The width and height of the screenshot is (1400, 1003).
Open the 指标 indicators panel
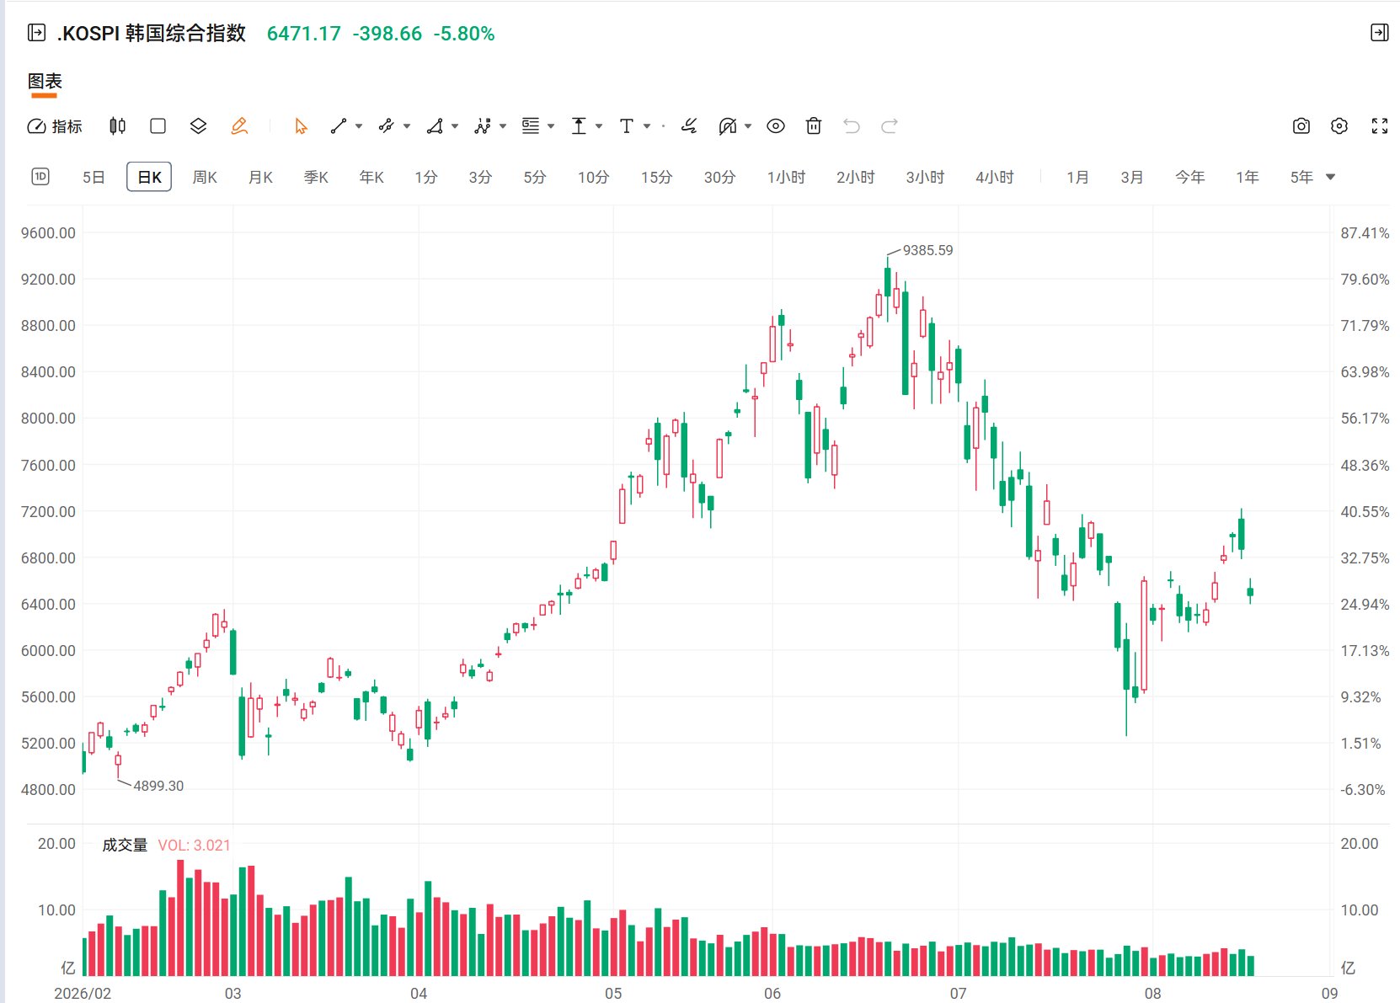click(55, 126)
